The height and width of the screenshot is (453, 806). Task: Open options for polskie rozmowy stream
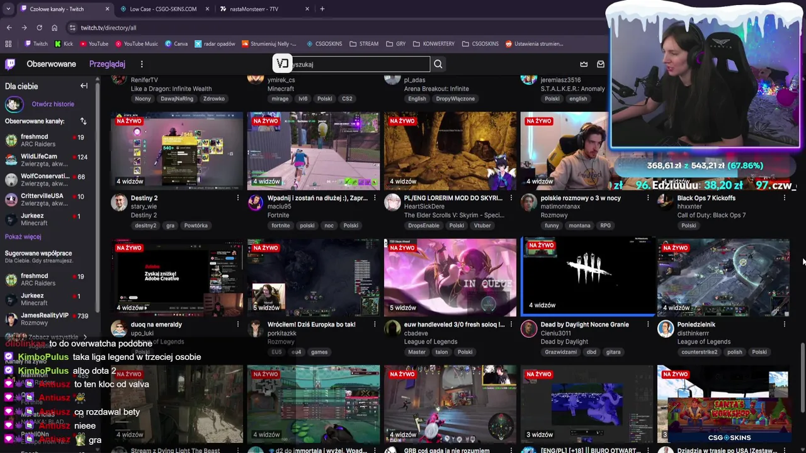tap(648, 198)
